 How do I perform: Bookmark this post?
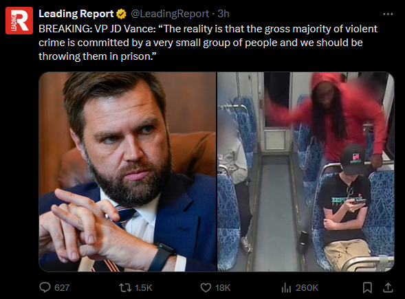(367, 287)
